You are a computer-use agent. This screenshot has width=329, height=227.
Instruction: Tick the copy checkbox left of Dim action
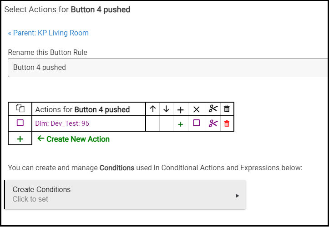(x=20, y=123)
